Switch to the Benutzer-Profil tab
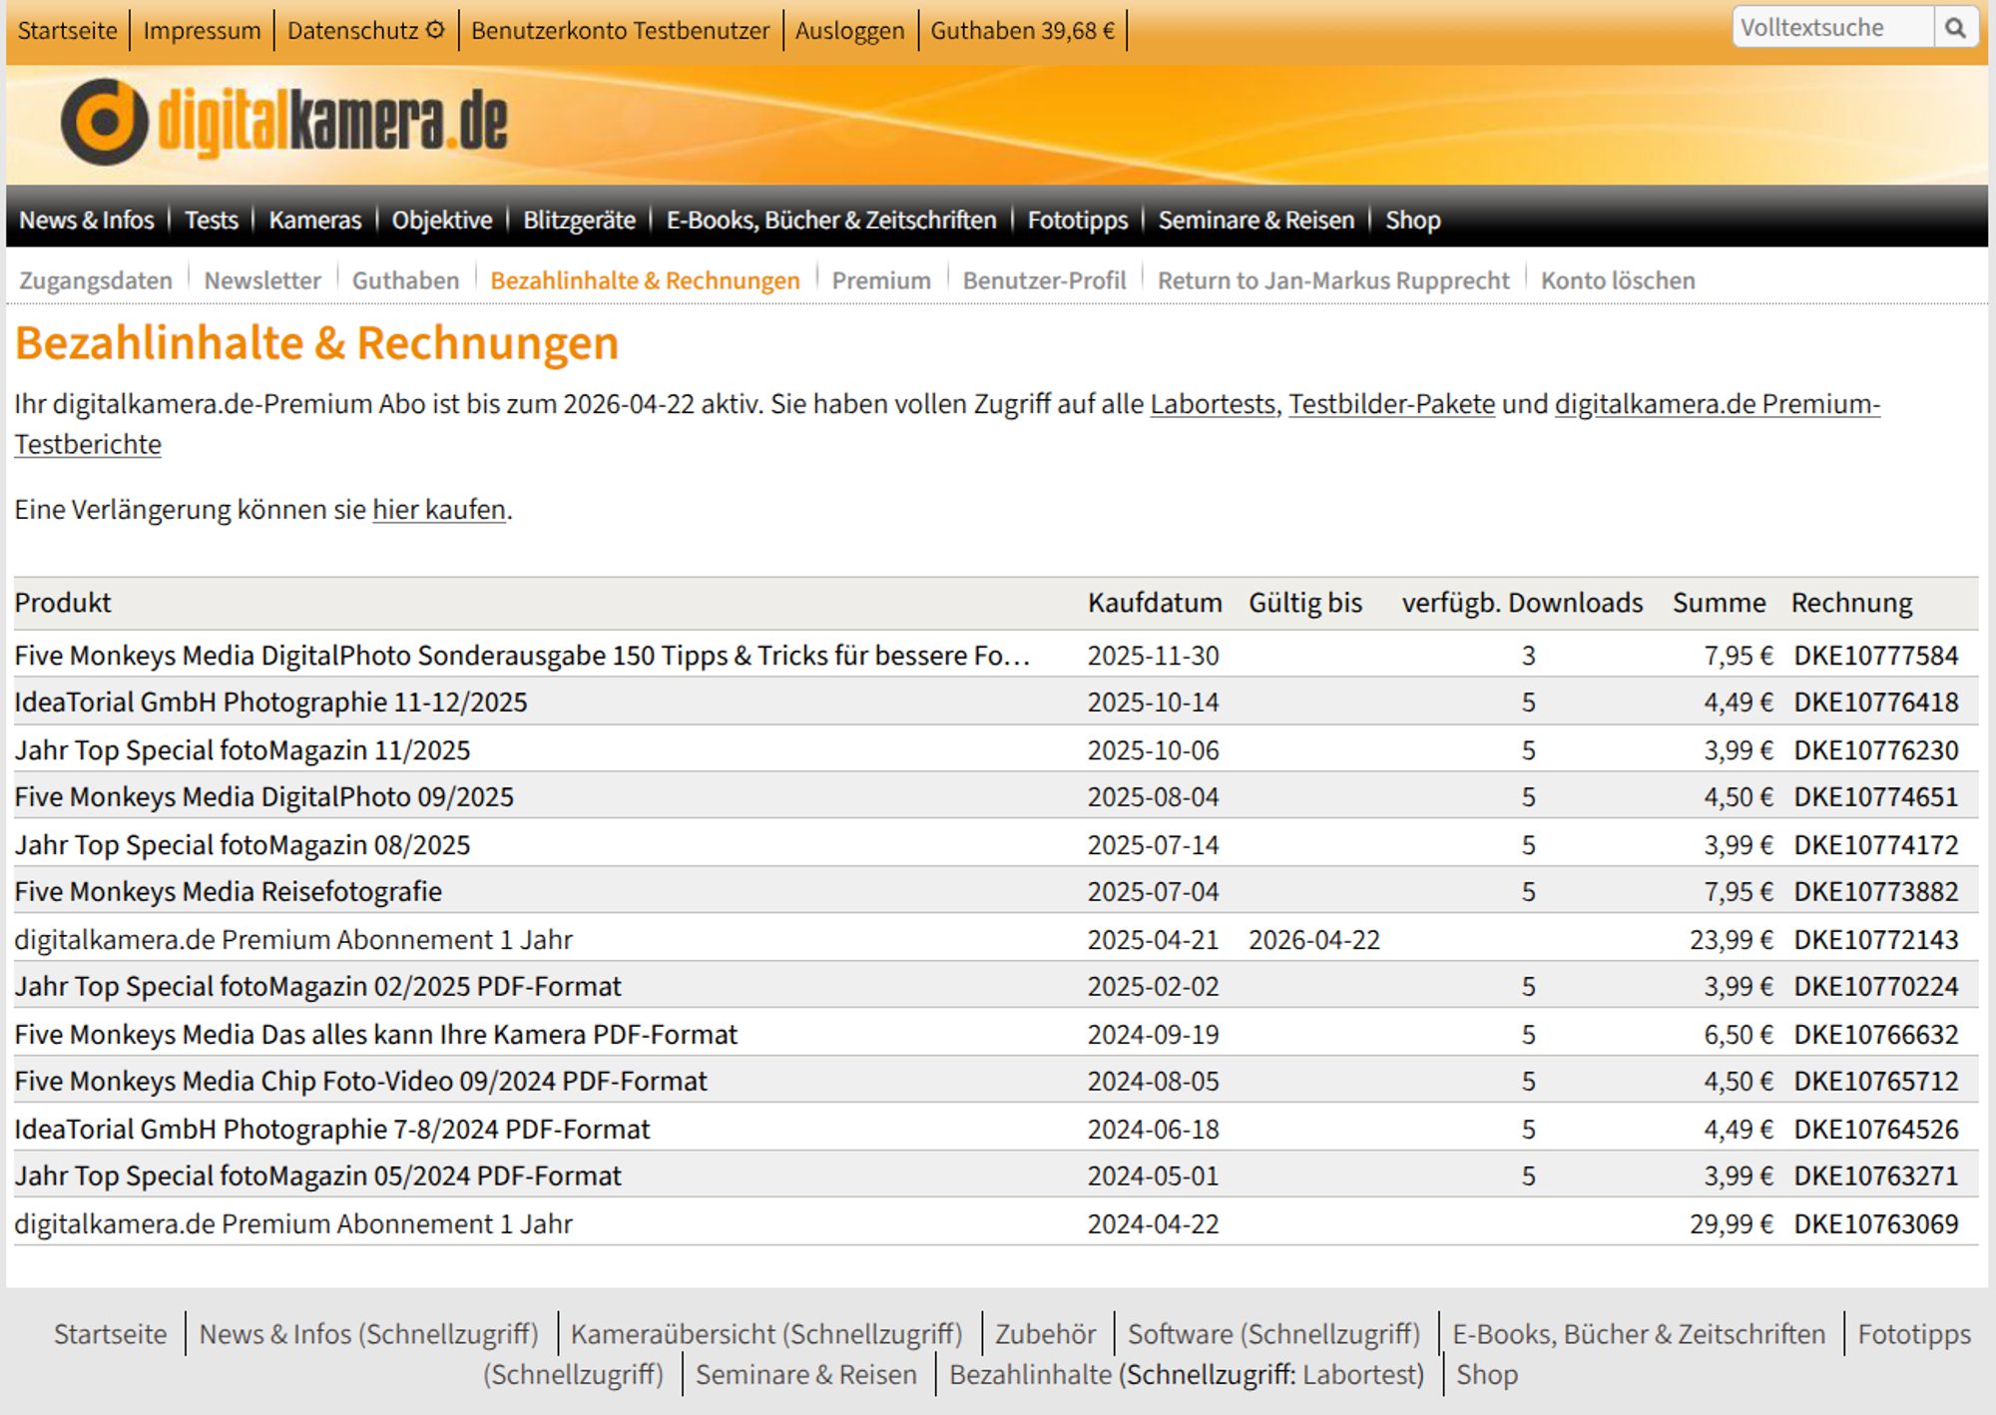Image resolution: width=1996 pixels, height=1415 pixels. (1045, 280)
